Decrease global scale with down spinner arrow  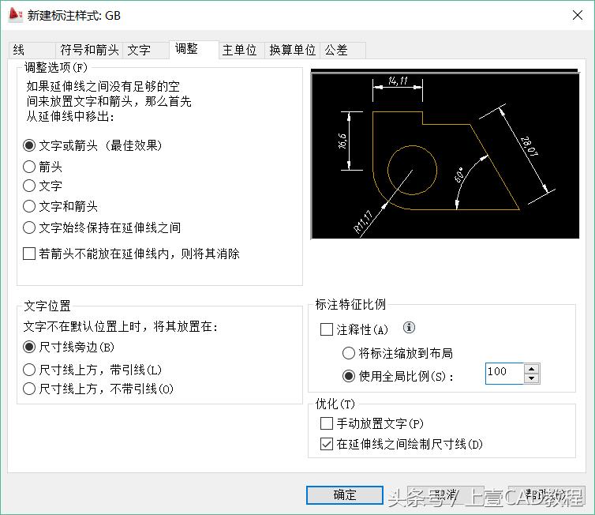(532, 378)
